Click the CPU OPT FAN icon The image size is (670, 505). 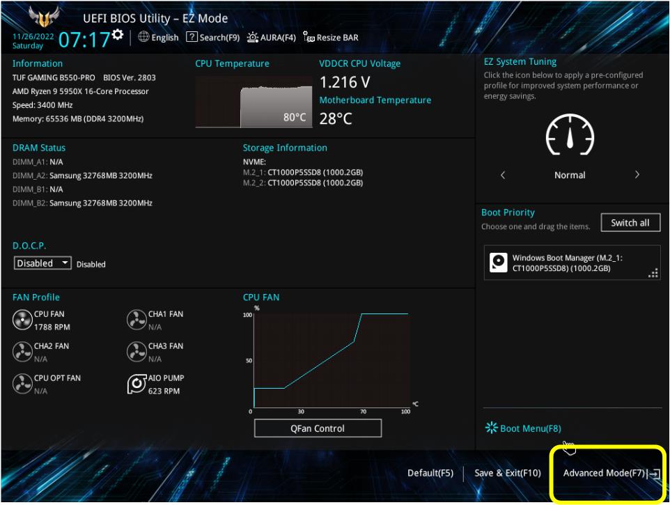point(22,384)
